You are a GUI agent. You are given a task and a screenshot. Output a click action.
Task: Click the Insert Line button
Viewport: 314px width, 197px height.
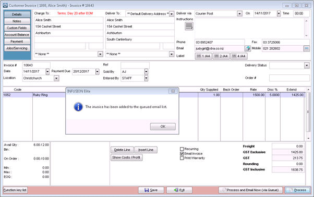pyautogui.click(x=146, y=150)
